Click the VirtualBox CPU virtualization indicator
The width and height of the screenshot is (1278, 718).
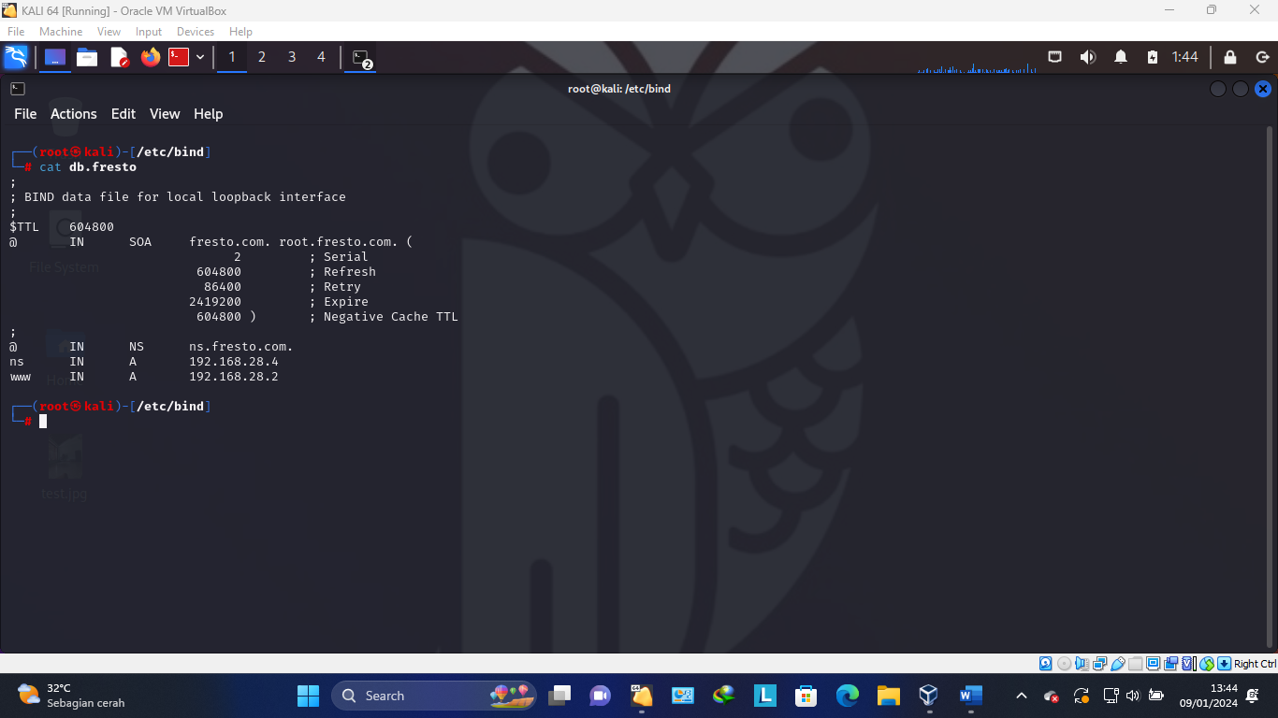coord(1188,664)
